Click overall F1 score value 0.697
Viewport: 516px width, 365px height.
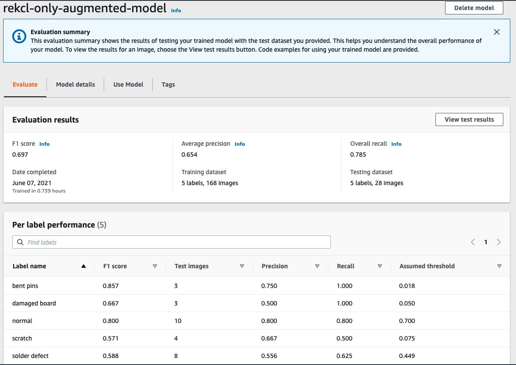pos(20,154)
